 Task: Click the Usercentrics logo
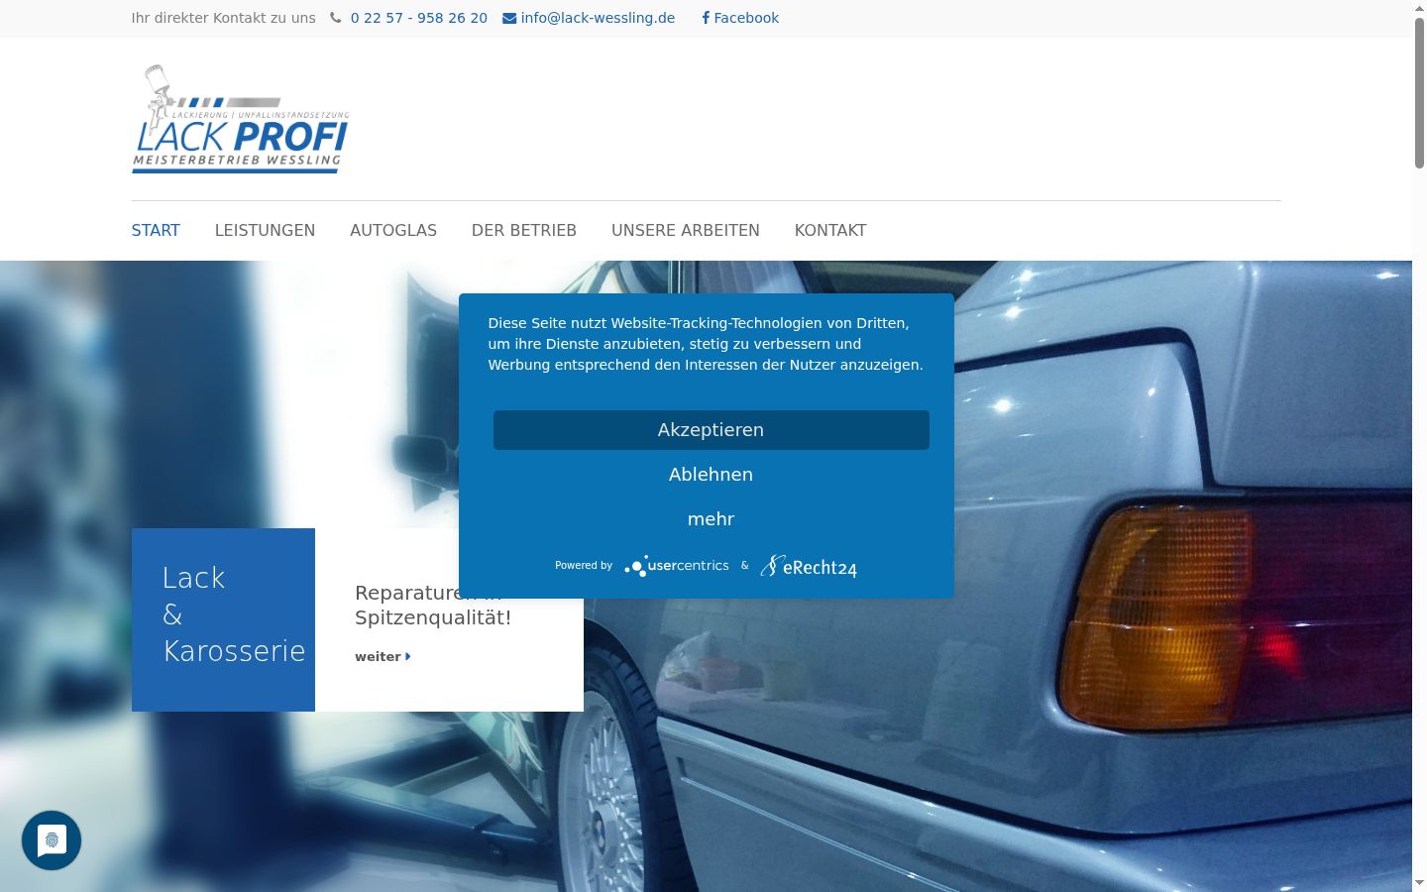(x=677, y=566)
